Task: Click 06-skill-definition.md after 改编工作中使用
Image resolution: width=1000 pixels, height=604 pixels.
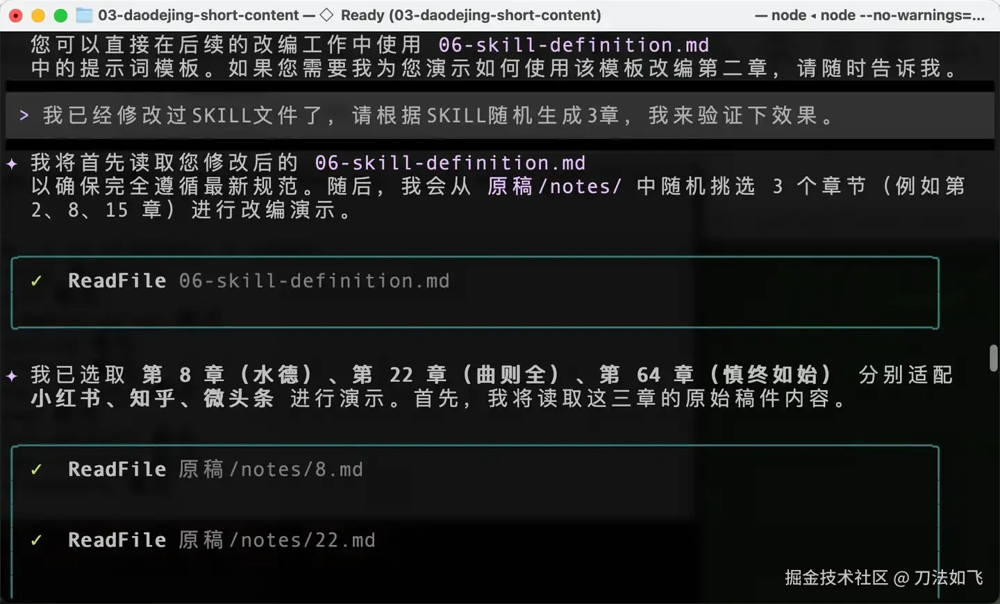Action: coord(574,45)
